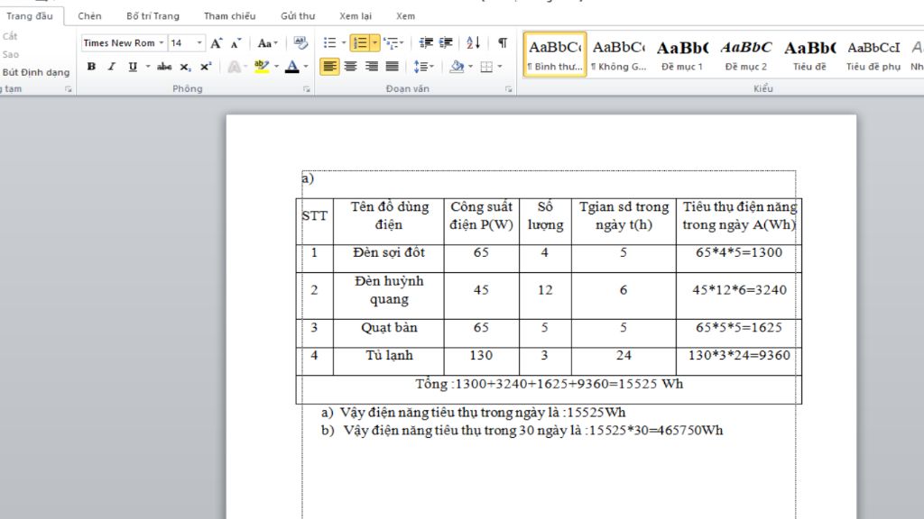Screen dimensions: 924x519
Task: Open the Change Case menu
Action: pos(267,43)
